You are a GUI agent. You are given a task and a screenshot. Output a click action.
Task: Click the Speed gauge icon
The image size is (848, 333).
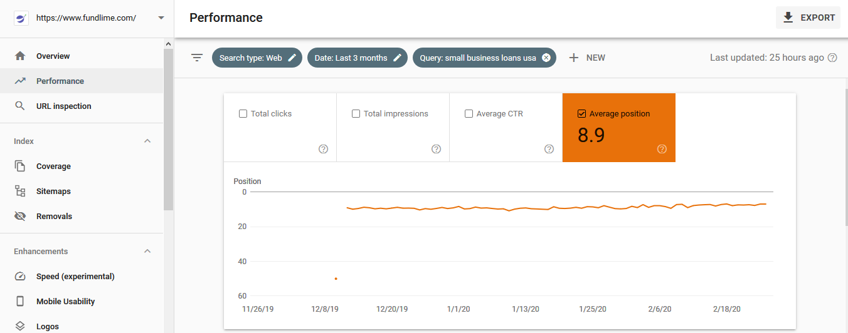20,276
